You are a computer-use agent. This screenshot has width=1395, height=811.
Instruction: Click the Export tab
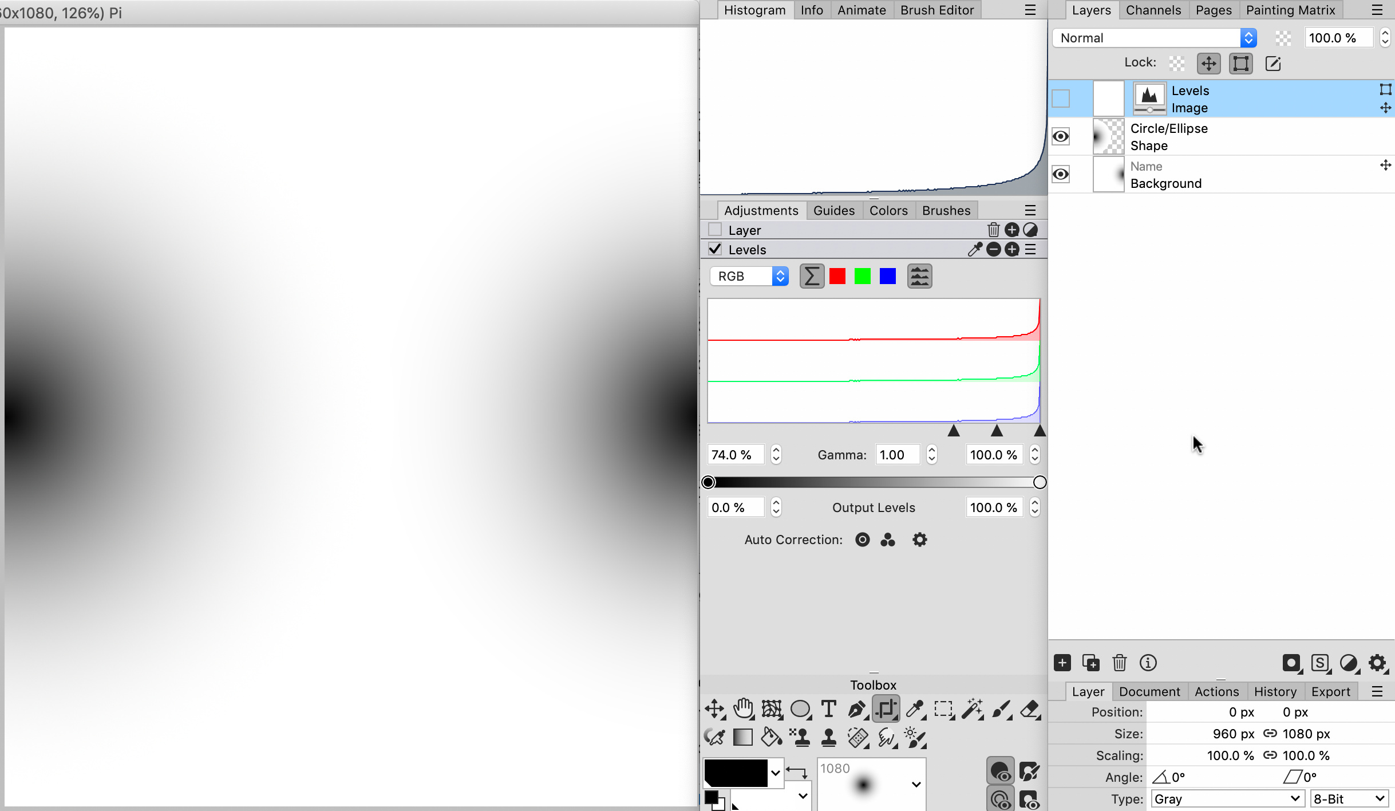[x=1330, y=691]
